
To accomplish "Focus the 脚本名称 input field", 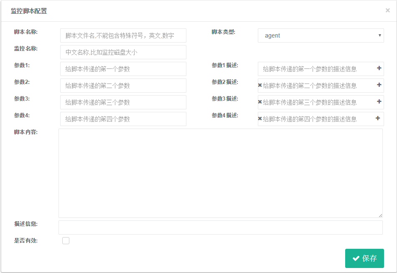I will pos(123,35).
